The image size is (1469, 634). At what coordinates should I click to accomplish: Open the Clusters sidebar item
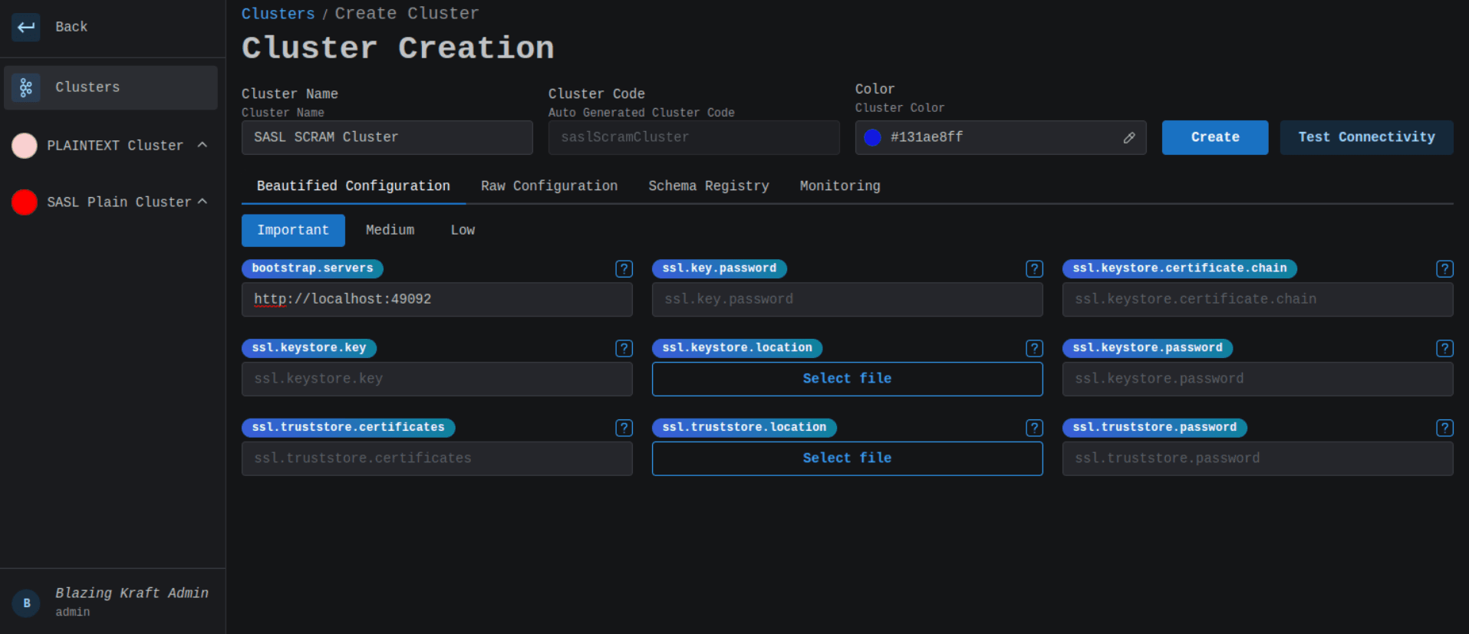[110, 87]
